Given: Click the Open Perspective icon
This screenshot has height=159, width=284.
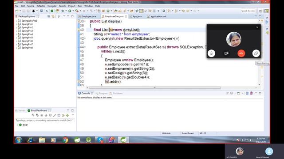Looking at the screenshot, I should [x=260, y=11].
